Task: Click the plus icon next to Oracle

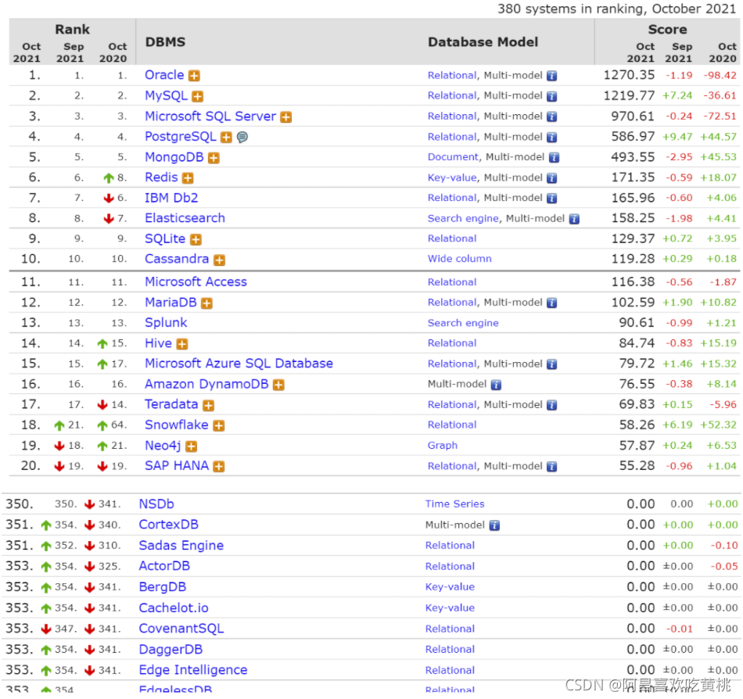Action: point(194,76)
